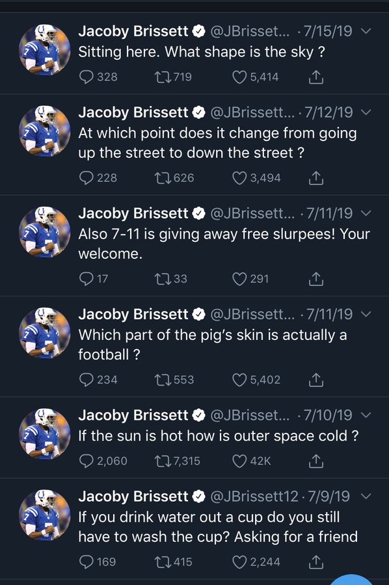The image size is (389, 585).
Task: Expand options arrow on the 7/9/19 tweet
Action: click(x=366, y=496)
